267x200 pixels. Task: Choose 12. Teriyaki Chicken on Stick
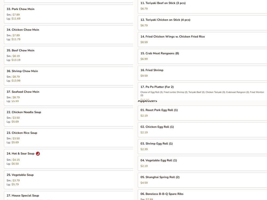tap(202, 23)
